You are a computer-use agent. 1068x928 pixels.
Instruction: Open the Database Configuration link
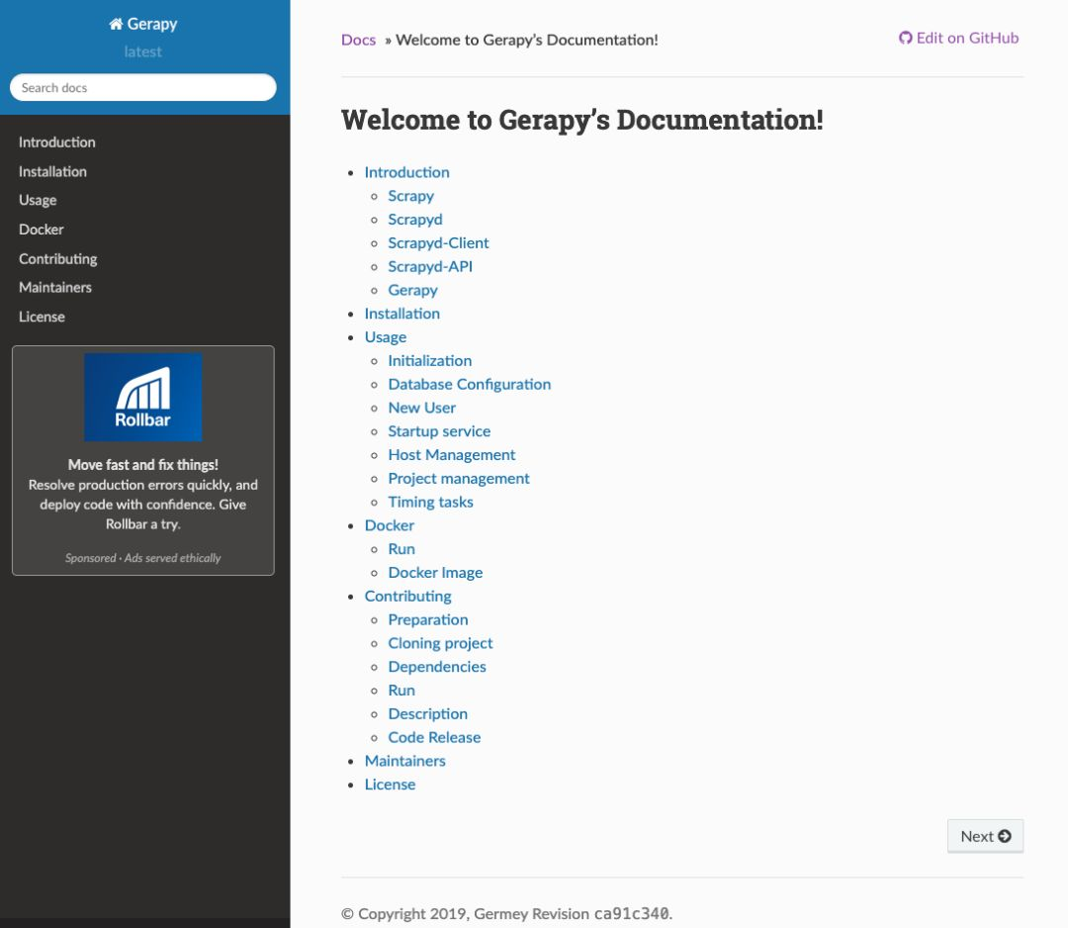(470, 384)
